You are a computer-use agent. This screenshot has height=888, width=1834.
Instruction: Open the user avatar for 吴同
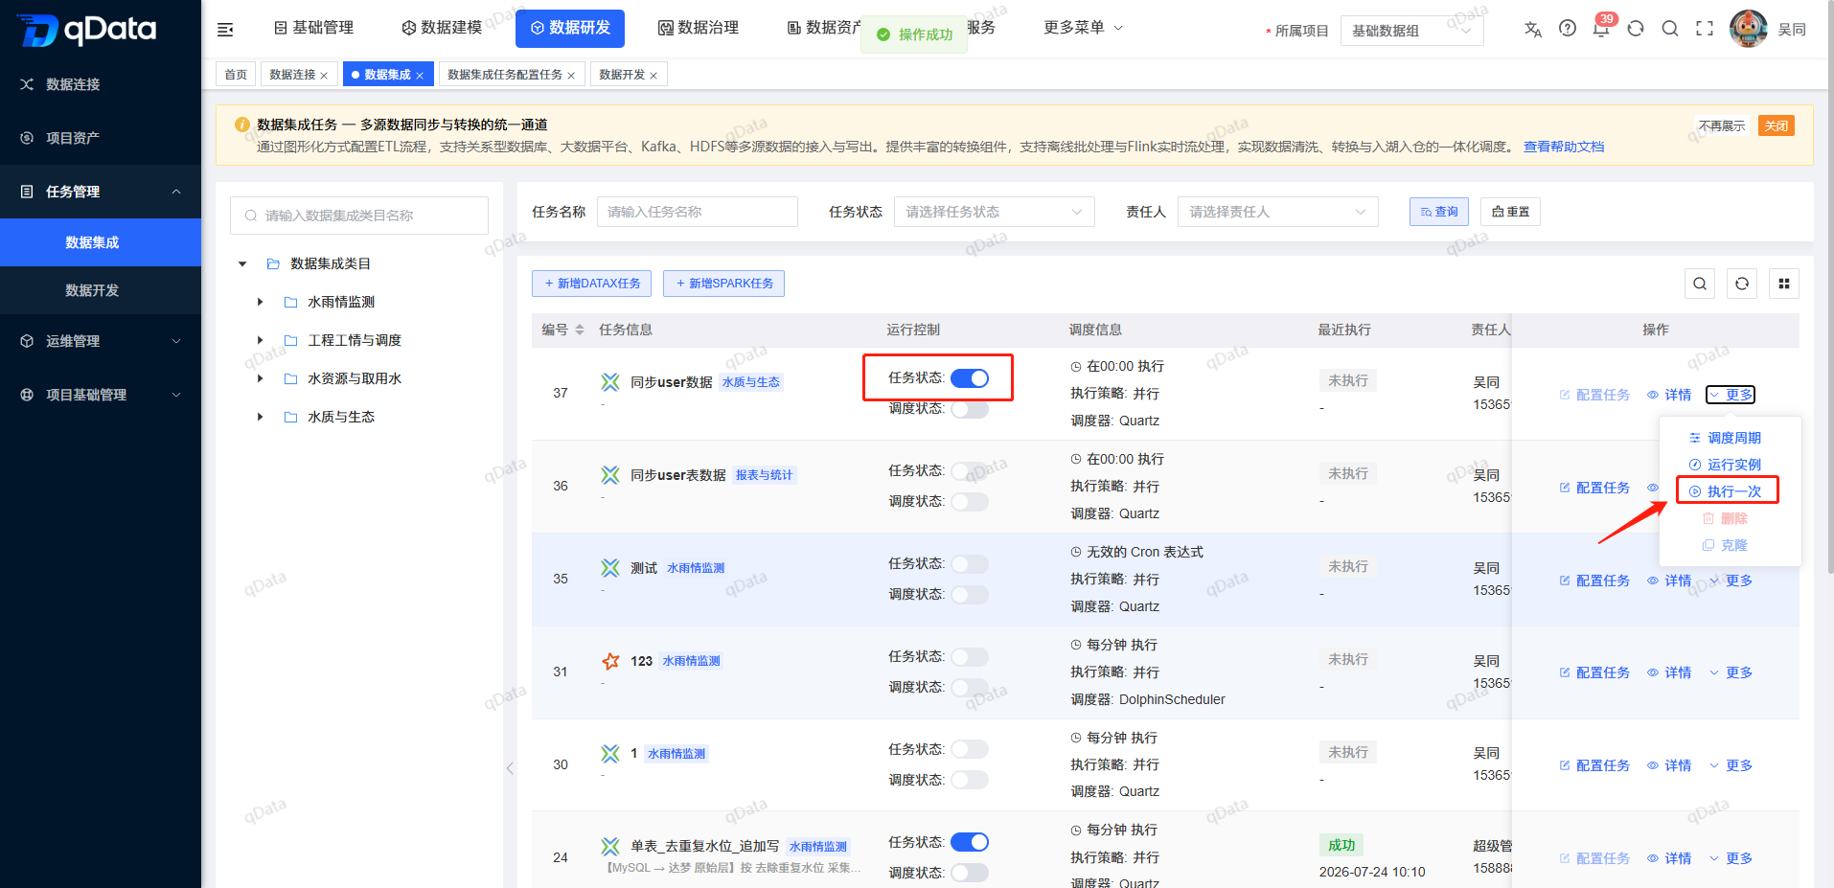[1749, 29]
